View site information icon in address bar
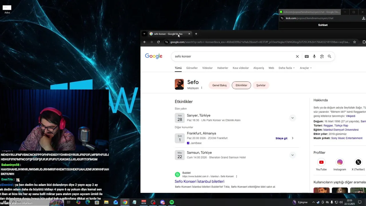The width and height of the screenshot is (366, 206). (x=167, y=42)
